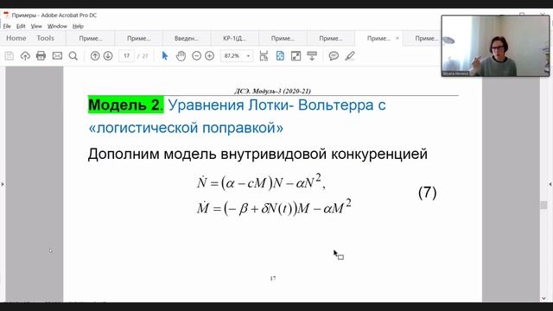Viewport: 553px width, 311px height.
Task: Add a comment with speech bubble icon
Action: tap(334, 55)
